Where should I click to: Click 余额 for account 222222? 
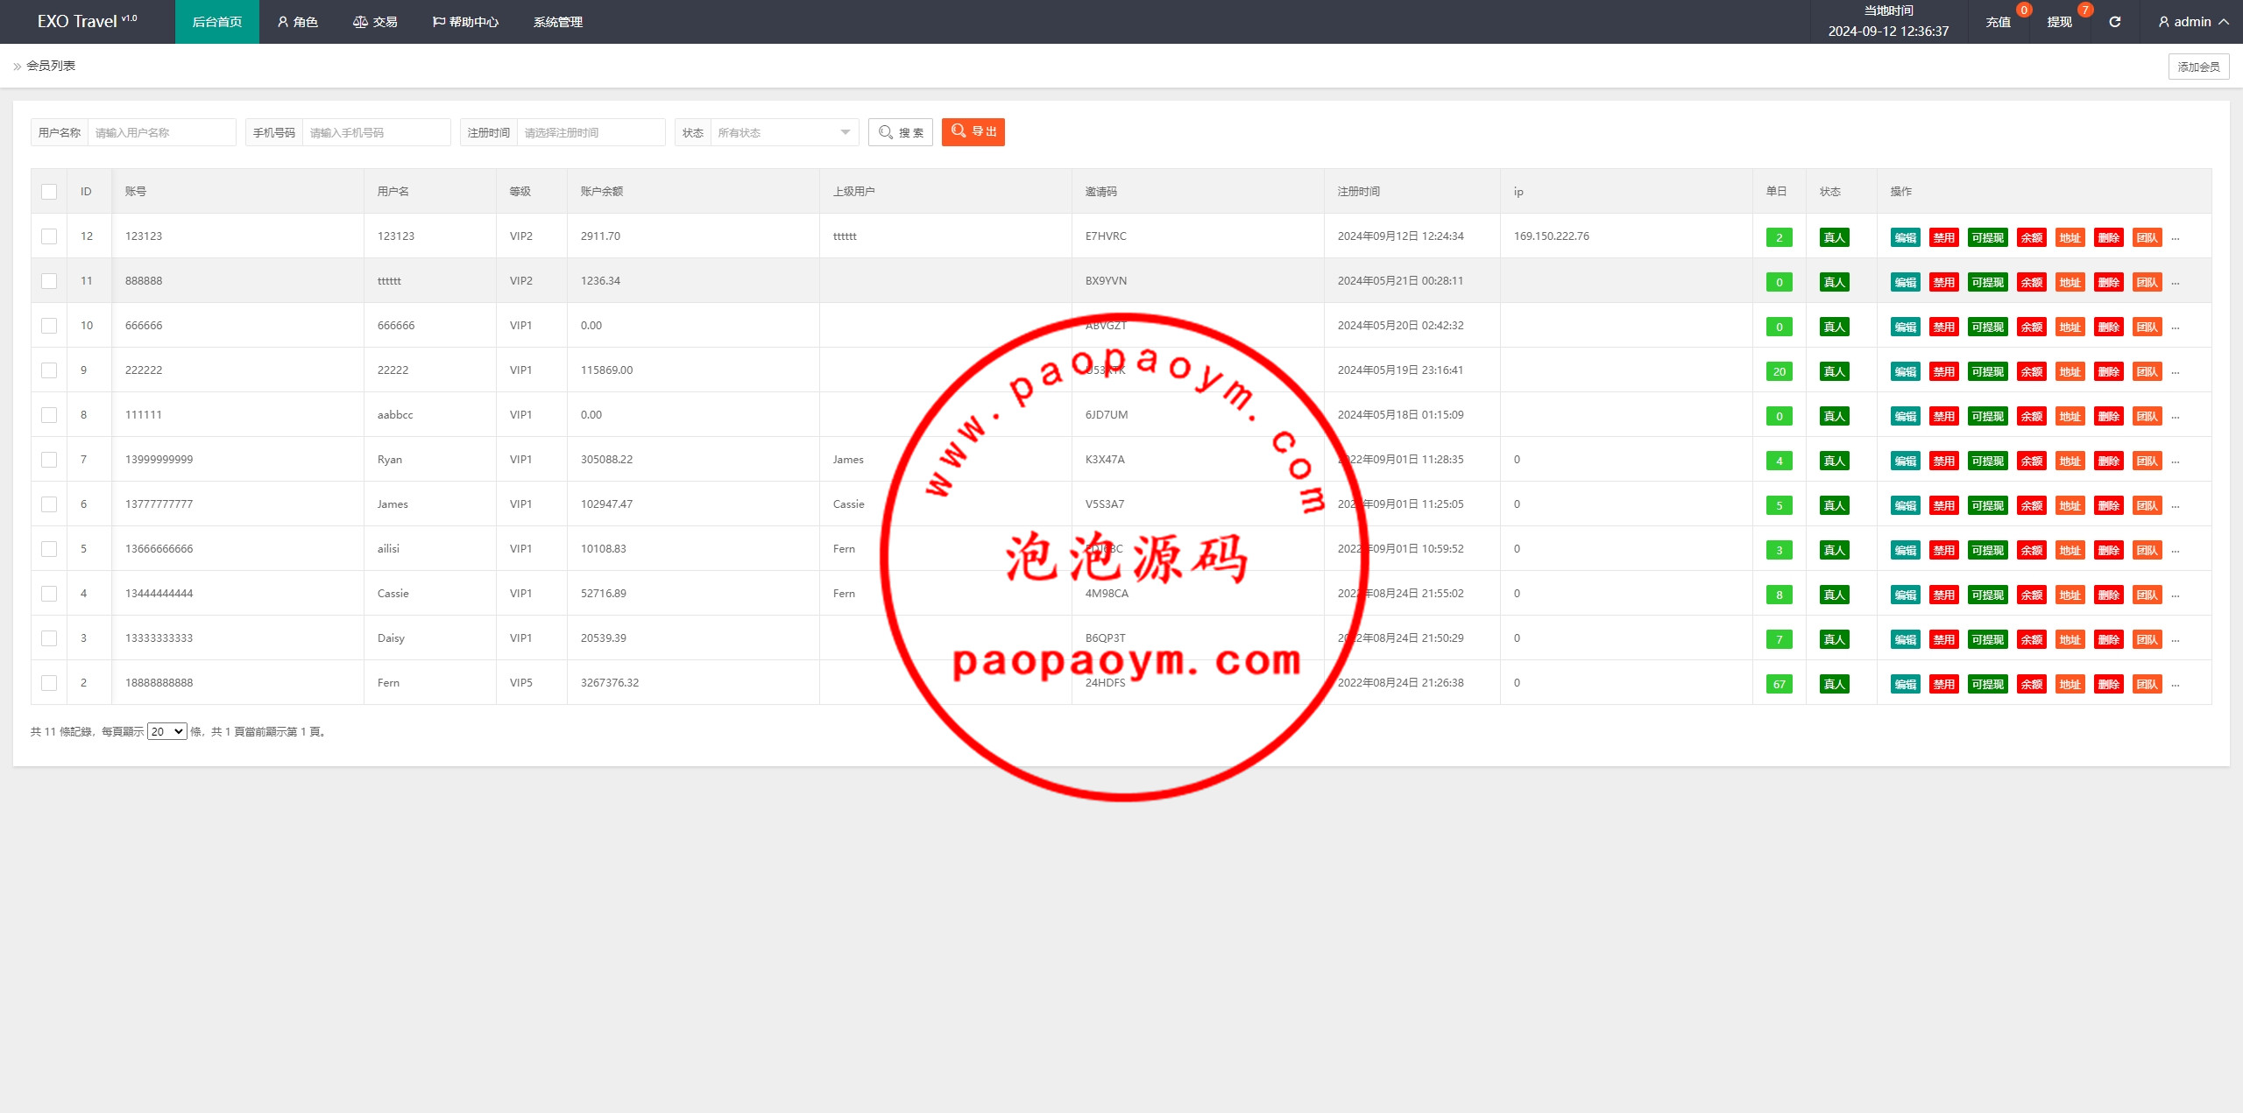pyautogui.click(x=2031, y=371)
